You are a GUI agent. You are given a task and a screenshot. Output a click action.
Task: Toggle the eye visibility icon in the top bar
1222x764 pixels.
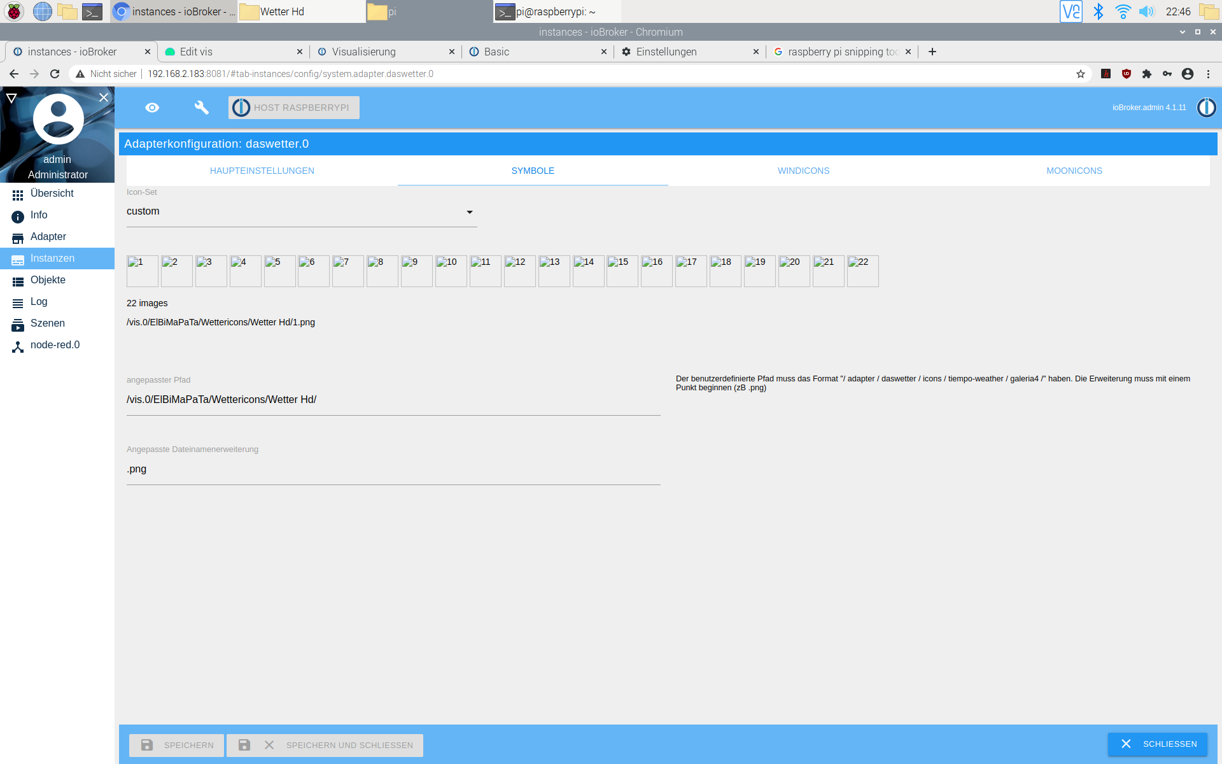pos(152,108)
